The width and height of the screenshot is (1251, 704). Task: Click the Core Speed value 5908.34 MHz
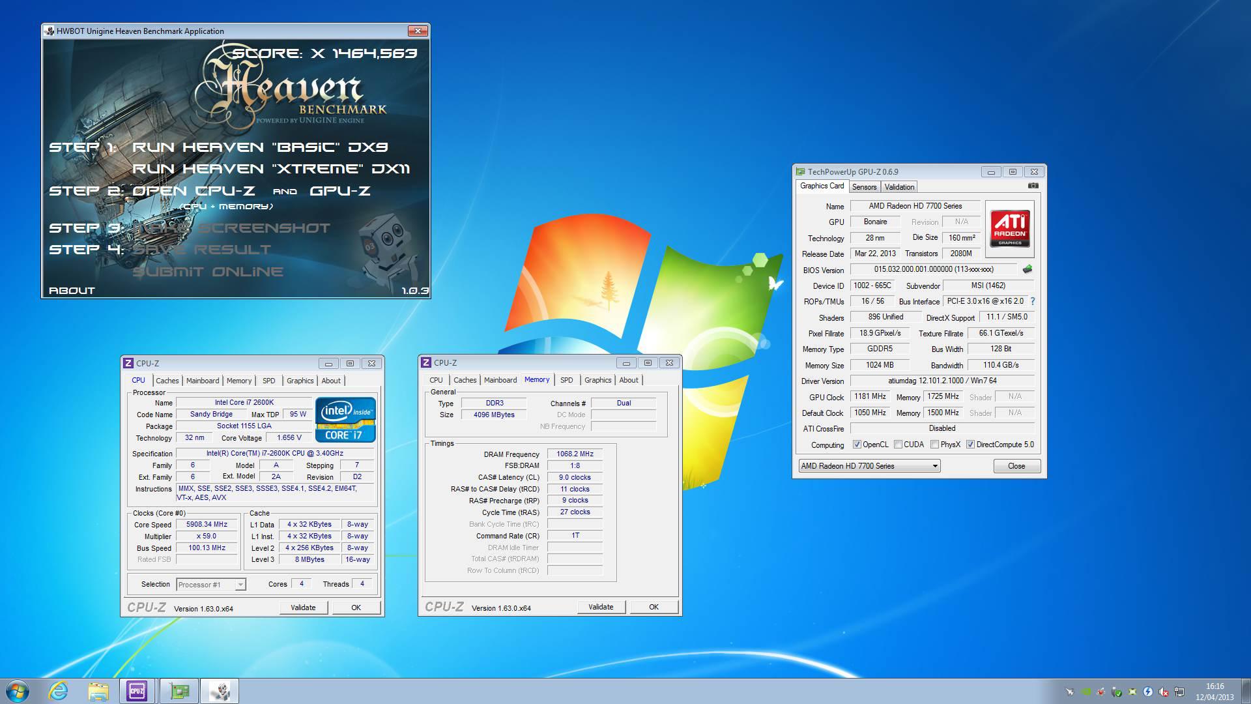point(207,524)
